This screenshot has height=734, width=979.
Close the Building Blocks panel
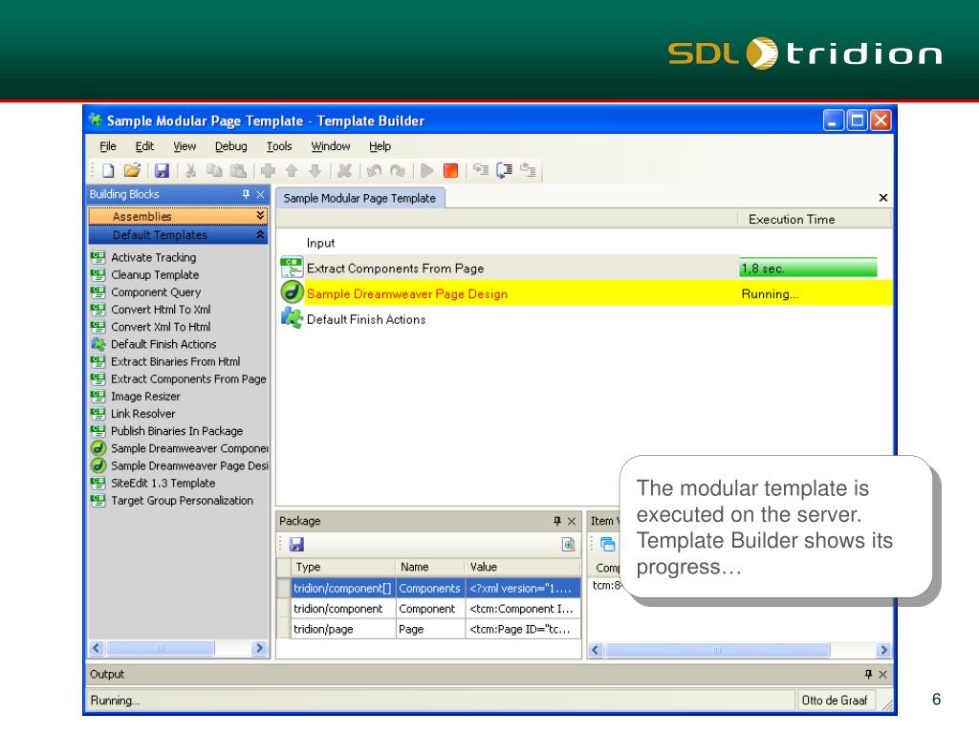tap(260, 194)
